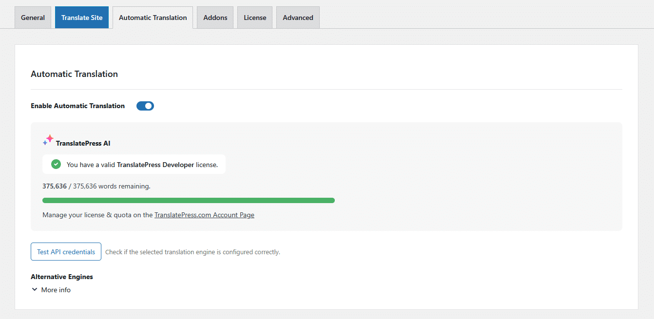The height and width of the screenshot is (319, 654).
Task: Select the Automatic Translation tab
Action: 153,18
